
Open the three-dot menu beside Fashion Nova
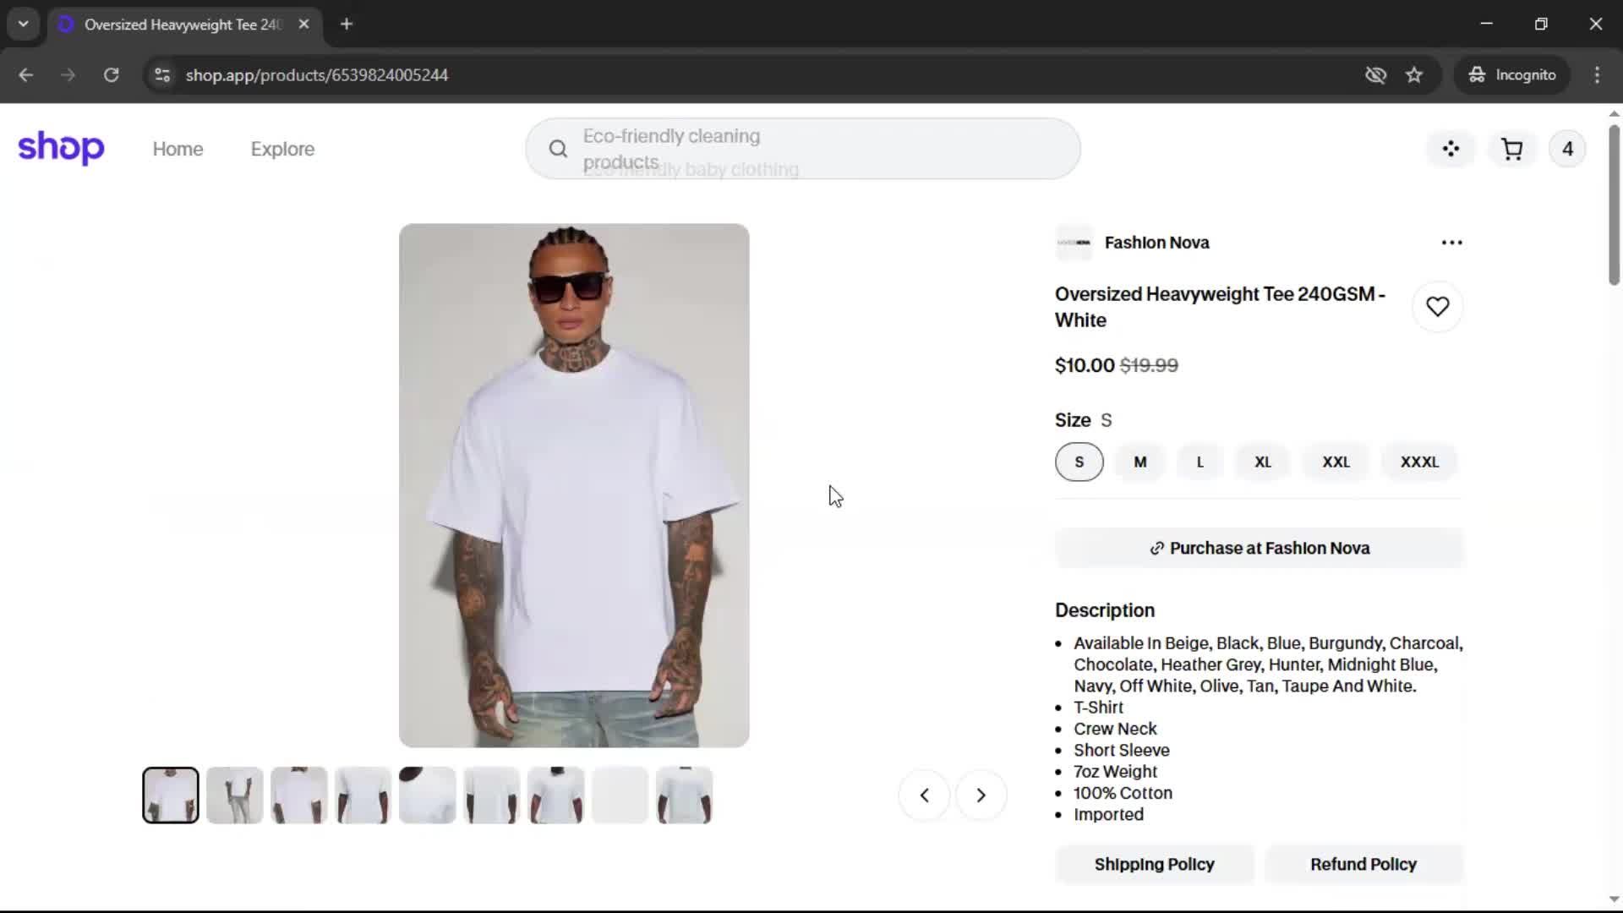[1451, 243]
